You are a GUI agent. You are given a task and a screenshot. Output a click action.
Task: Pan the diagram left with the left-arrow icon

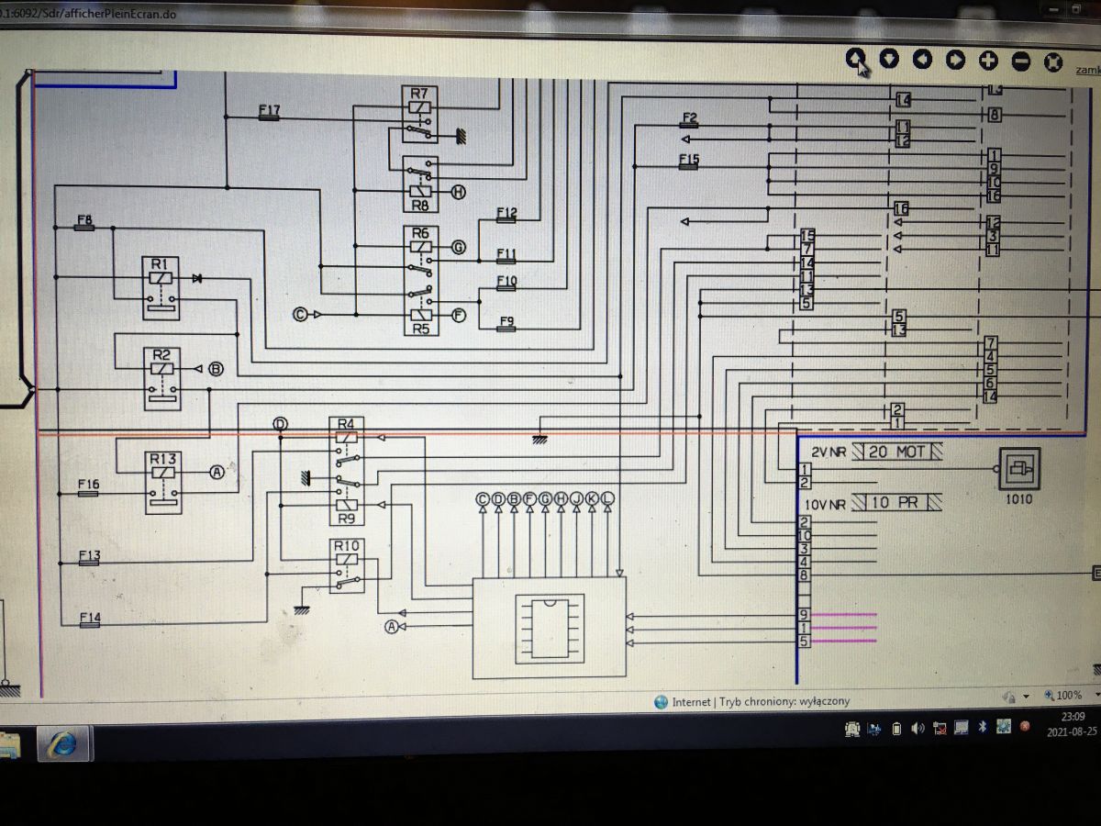point(922,60)
